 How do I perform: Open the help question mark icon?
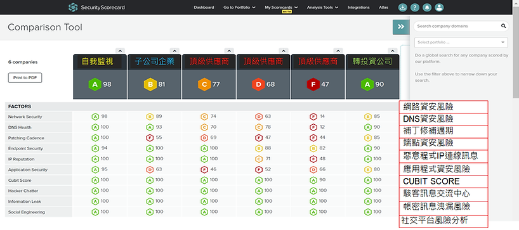(x=415, y=8)
